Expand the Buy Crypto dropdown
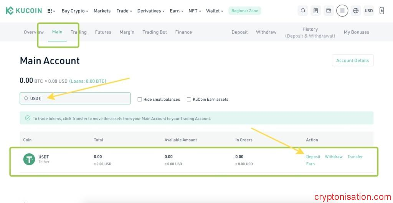393x203 pixels. tap(75, 11)
